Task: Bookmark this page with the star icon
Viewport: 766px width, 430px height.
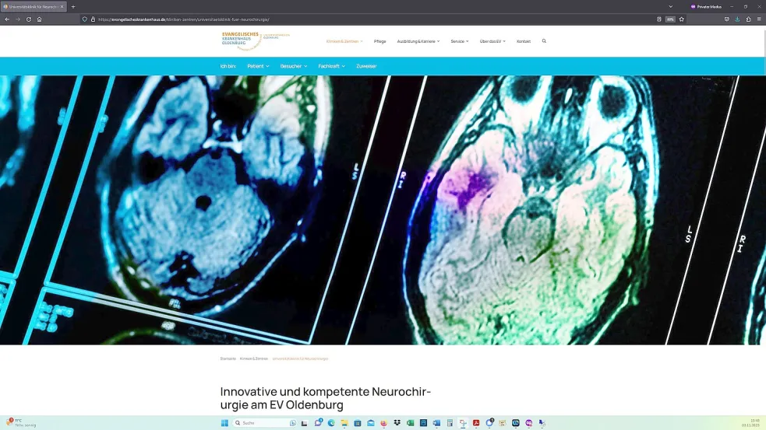Action: pyautogui.click(x=681, y=19)
